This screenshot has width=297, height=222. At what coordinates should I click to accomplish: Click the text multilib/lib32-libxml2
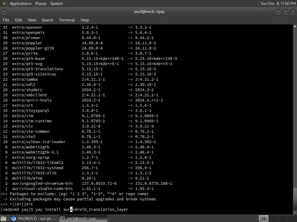[37, 162]
